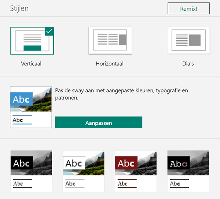Screen dimensions: 220x199
Task: Click the green checkmark on Verticaal
Action: tap(49, 31)
